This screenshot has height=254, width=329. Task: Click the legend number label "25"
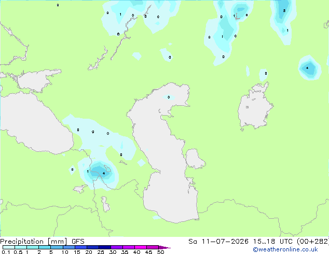coord(101,252)
